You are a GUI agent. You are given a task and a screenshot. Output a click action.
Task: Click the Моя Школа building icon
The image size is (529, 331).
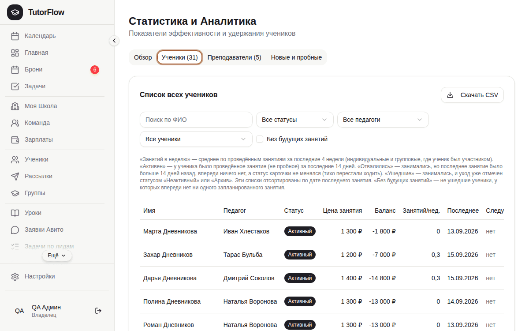coord(15,106)
